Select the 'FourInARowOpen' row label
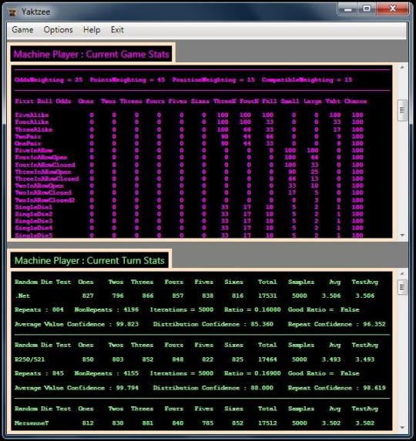 pyautogui.click(x=41, y=157)
